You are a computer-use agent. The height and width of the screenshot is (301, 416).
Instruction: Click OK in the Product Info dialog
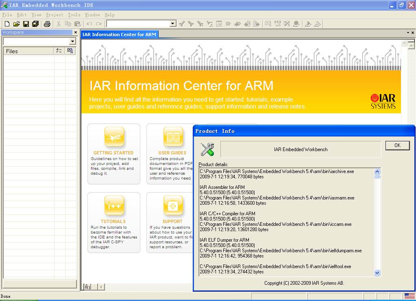[x=397, y=145]
